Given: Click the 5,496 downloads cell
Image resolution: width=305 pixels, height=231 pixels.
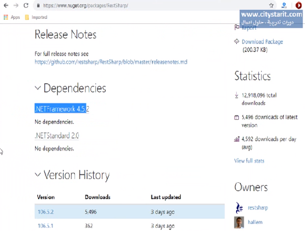Looking at the screenshot, I should [x=91, y=212].
